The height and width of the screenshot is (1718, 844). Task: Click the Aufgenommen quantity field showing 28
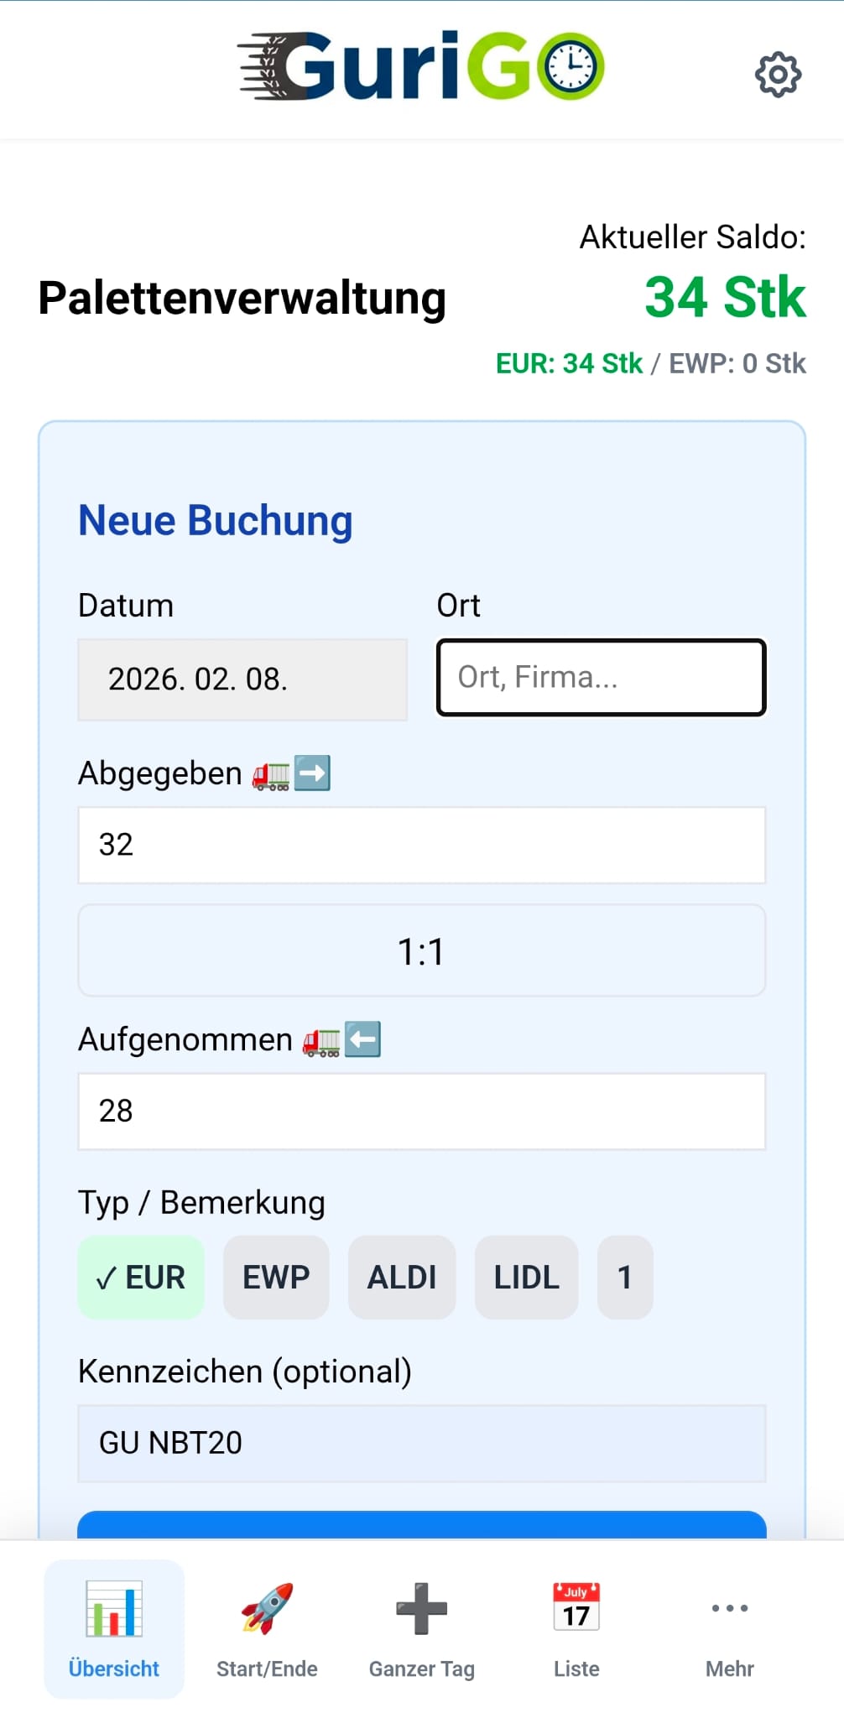[x=422, y=1111]
